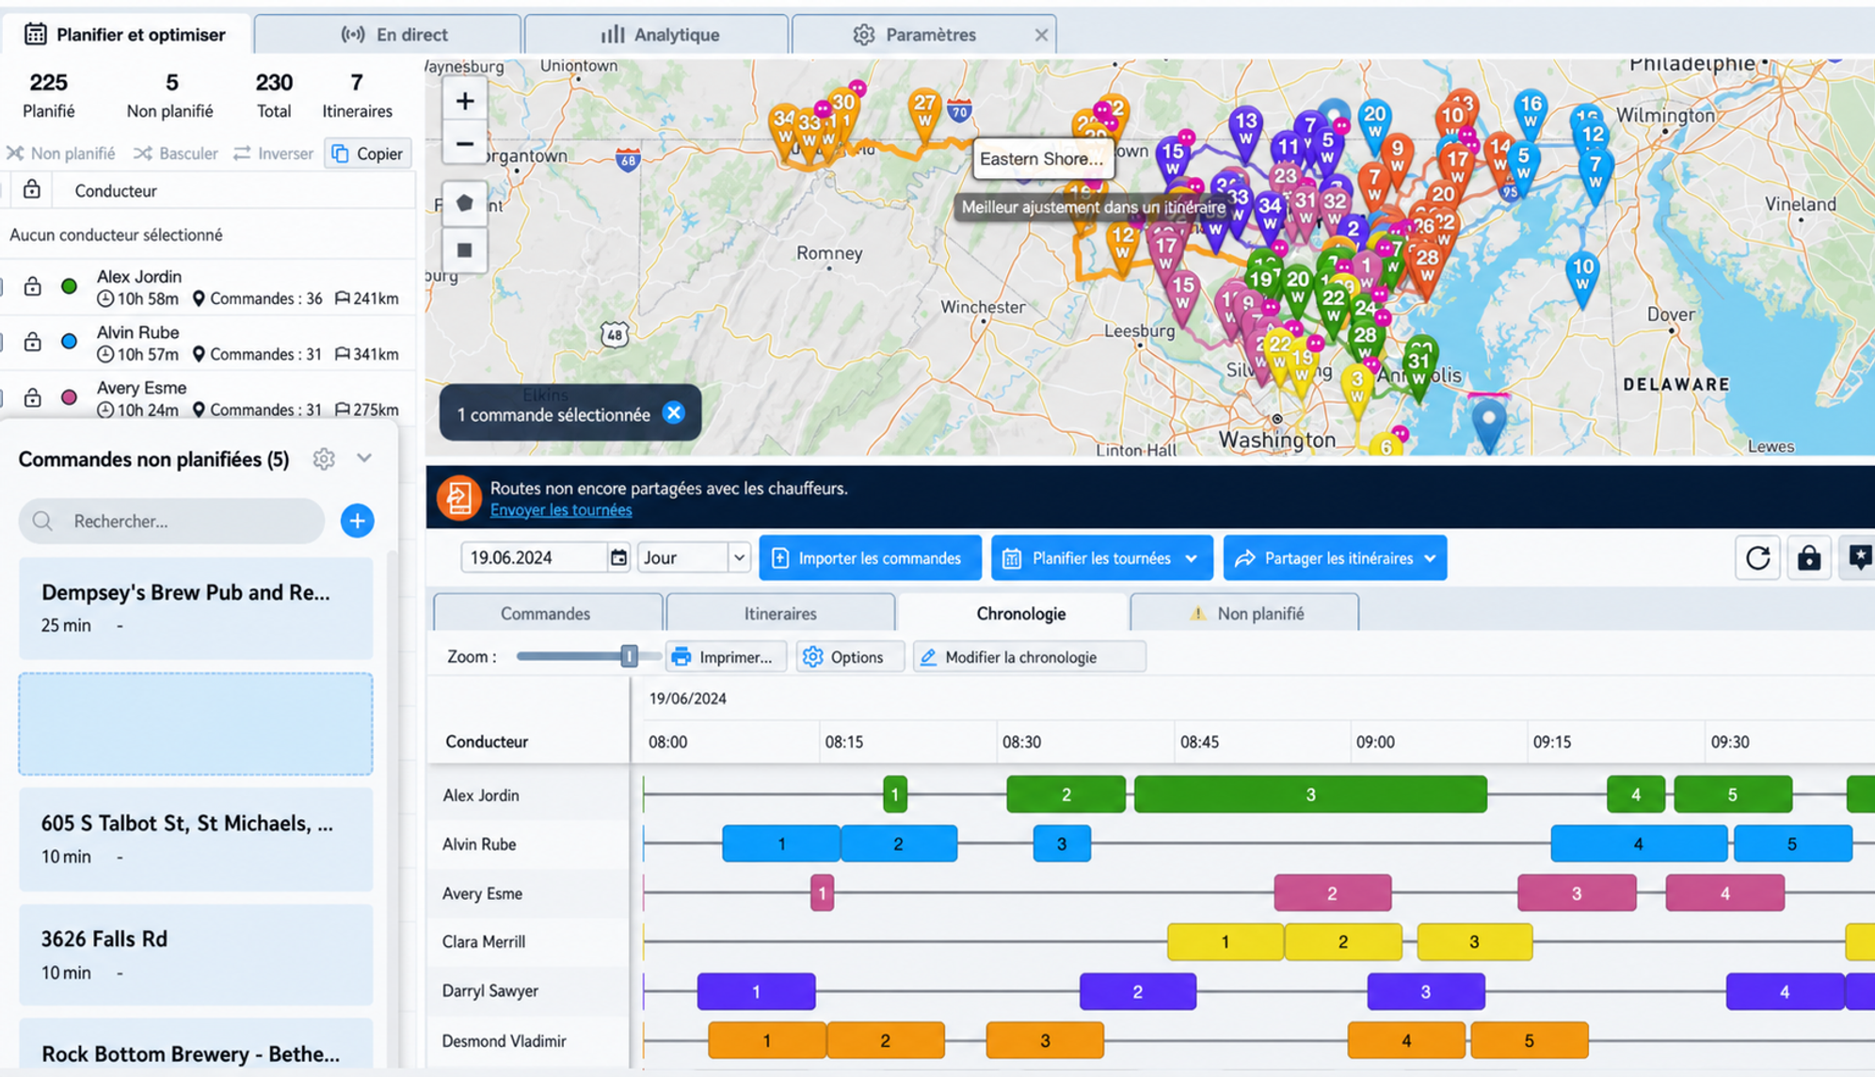Screen dimensions: 1875x1077
Task: Click Alvin Rube timeline stop 4
Action: pyautogui.click(x=1639, y=844)
